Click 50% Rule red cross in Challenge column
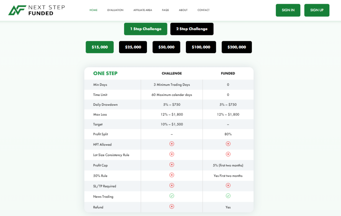The width and height of the screenshot is (341, 216). (172, 175)
